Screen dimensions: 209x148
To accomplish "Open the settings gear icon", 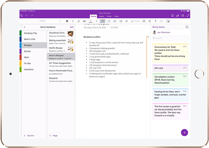I will pos(183,16).
